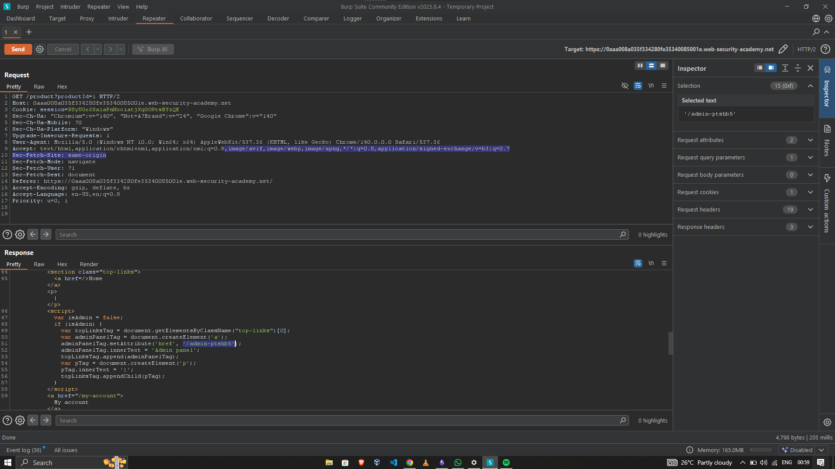The height and width of the screenshot is (469, 835).
Task: Select HTTP/2 protocol label
Action: (806, 50)
